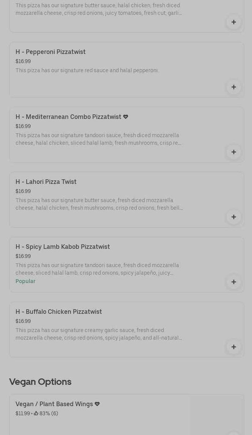252x435 pixels.
Task: Open H - Lahori Pizza Twist title
Action: (x=46, y=182)
